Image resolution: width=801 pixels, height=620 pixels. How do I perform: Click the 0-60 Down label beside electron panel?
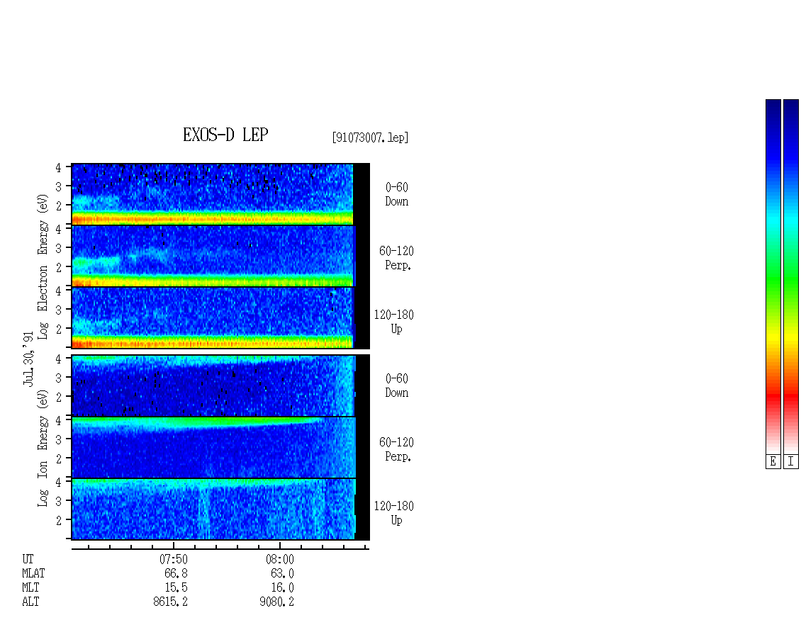pos(397,194)
